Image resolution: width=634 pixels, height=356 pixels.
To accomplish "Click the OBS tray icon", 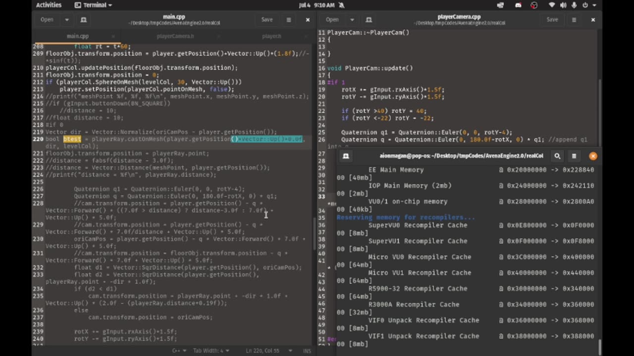I will coord(534,5).
